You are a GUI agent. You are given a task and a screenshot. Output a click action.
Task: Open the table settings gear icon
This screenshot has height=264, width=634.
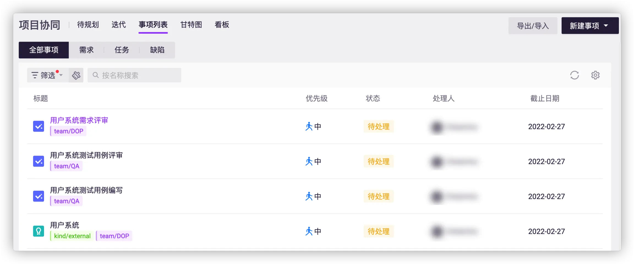pos(595,75)
